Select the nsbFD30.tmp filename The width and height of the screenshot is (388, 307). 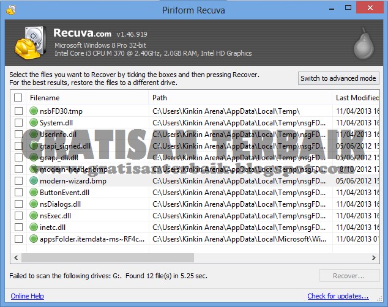(x=61, y=111)
